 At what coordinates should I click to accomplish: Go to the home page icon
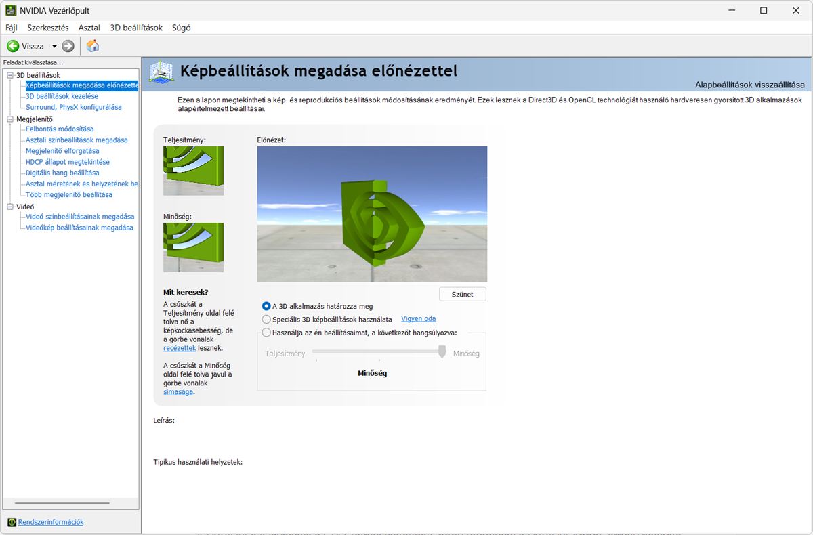(x=93, y=46)
